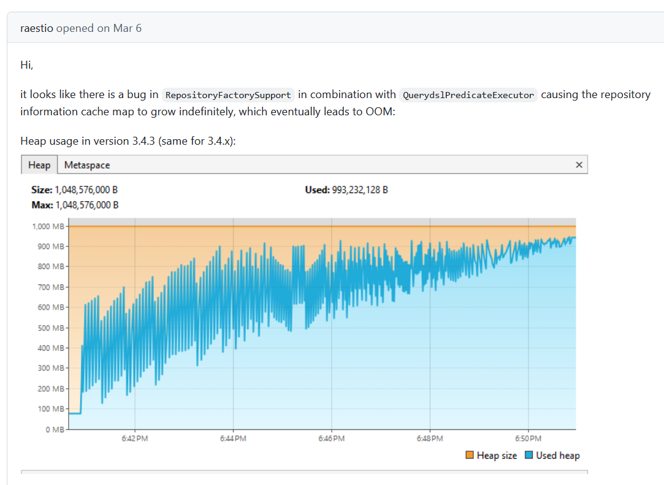The height and width of the screenshot is (485, 664).
Task: Select the Heap tab
Action: [x=39, y=165]
